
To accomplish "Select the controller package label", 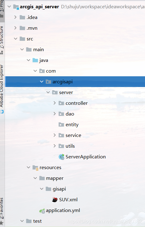I will [x=77, y=103].
